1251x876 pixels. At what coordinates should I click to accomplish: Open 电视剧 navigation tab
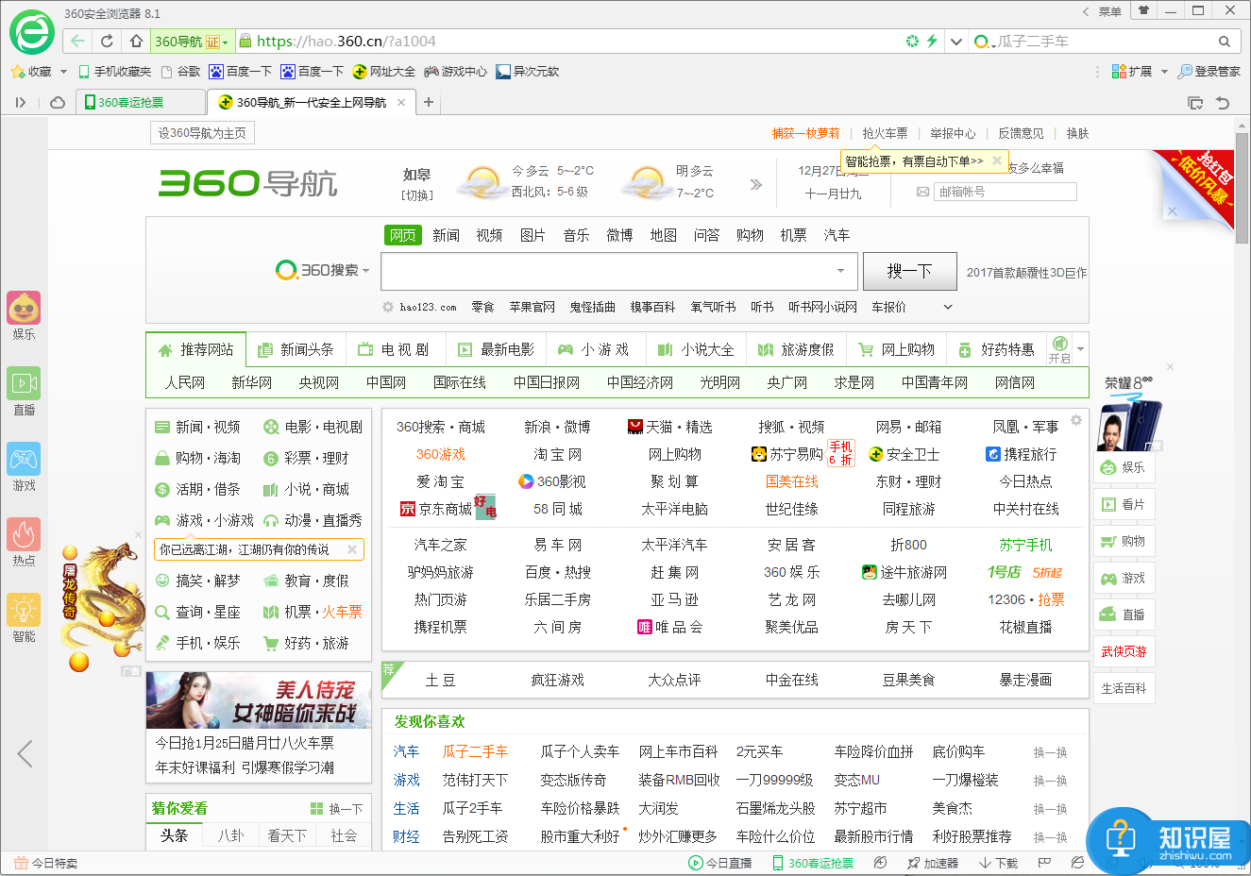(394, 349)
